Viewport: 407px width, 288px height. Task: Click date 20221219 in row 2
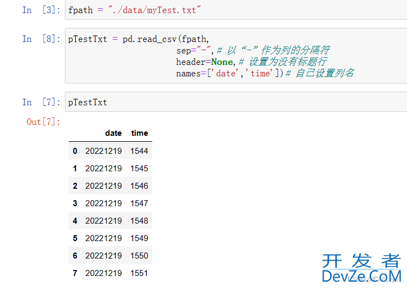click(104, 186)
